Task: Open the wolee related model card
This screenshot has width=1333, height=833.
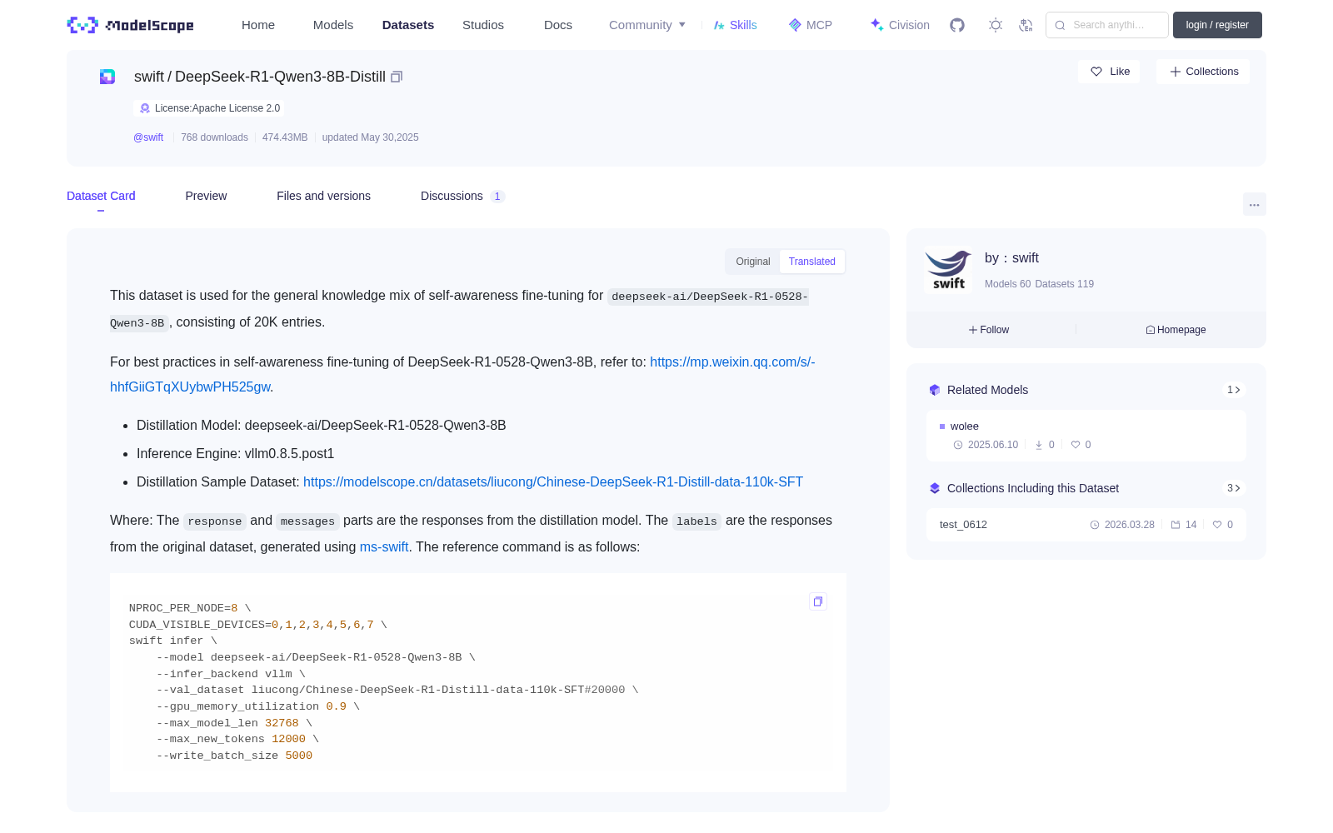Action: [x=1086, y=435]
